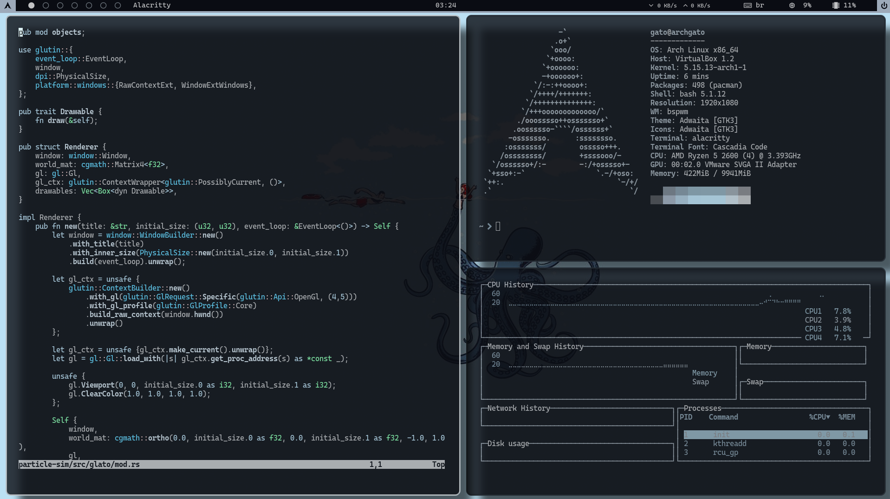Click the 'br' keyboard layout label

[760, 5]
